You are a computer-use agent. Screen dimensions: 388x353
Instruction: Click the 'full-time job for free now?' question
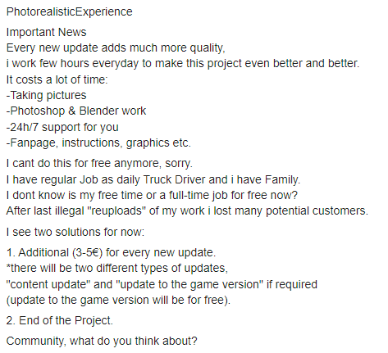pos(152,195)
